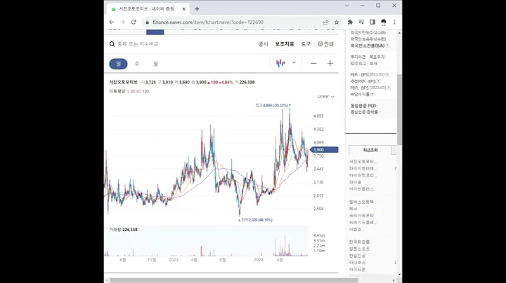Open the 공시 menu
The image size is (506, 283).
(x=264, y=44)
